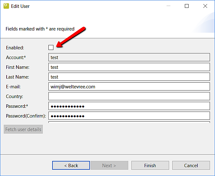215x176 pixels.
Task: Click the Next > button
Action: coord(109,165)
